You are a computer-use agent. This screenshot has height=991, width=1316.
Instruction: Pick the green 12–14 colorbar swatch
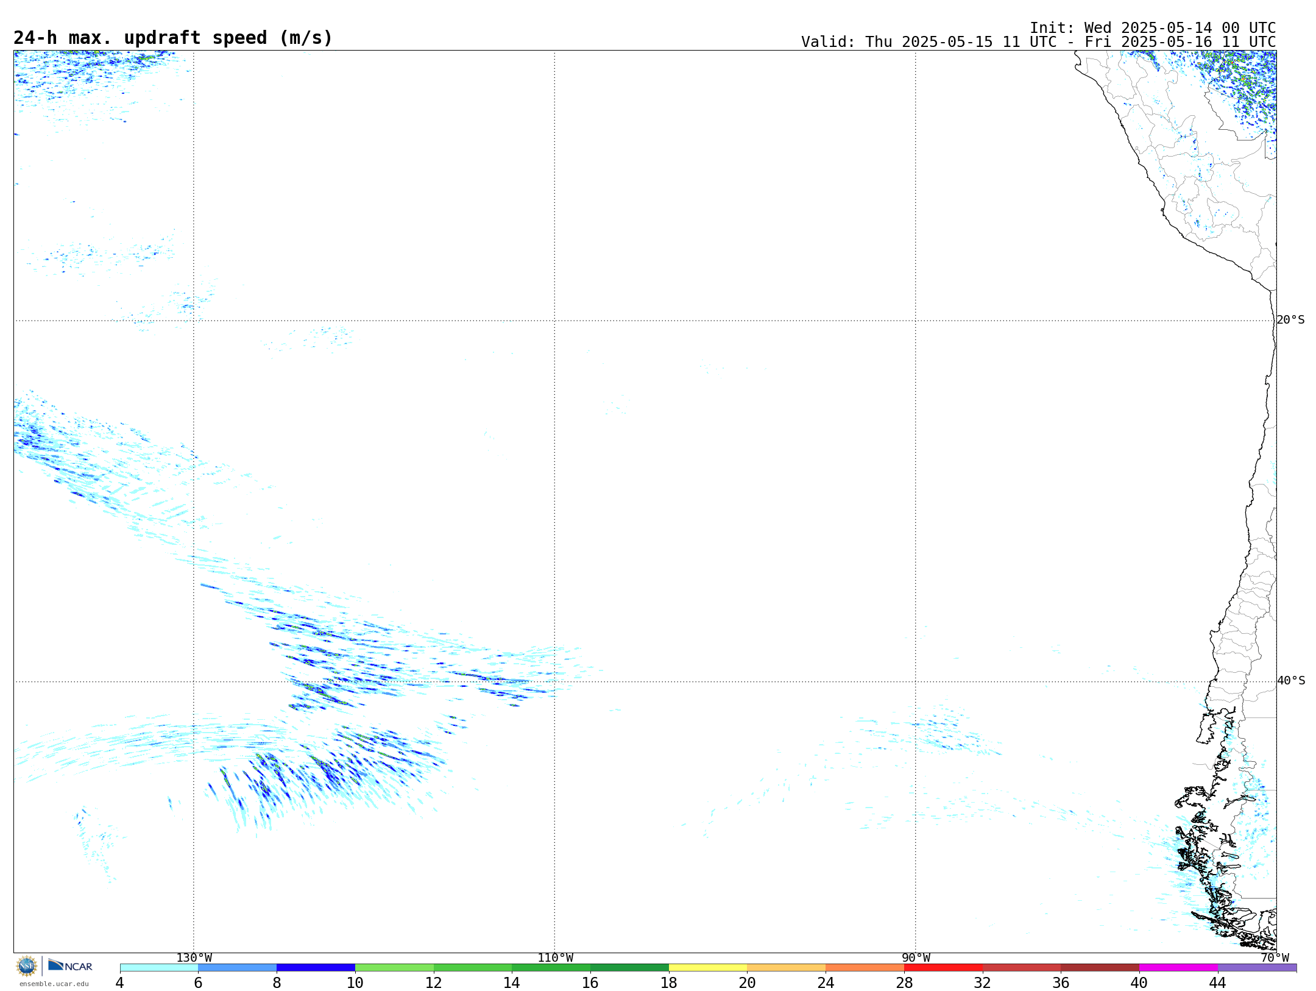click(473, 968)
